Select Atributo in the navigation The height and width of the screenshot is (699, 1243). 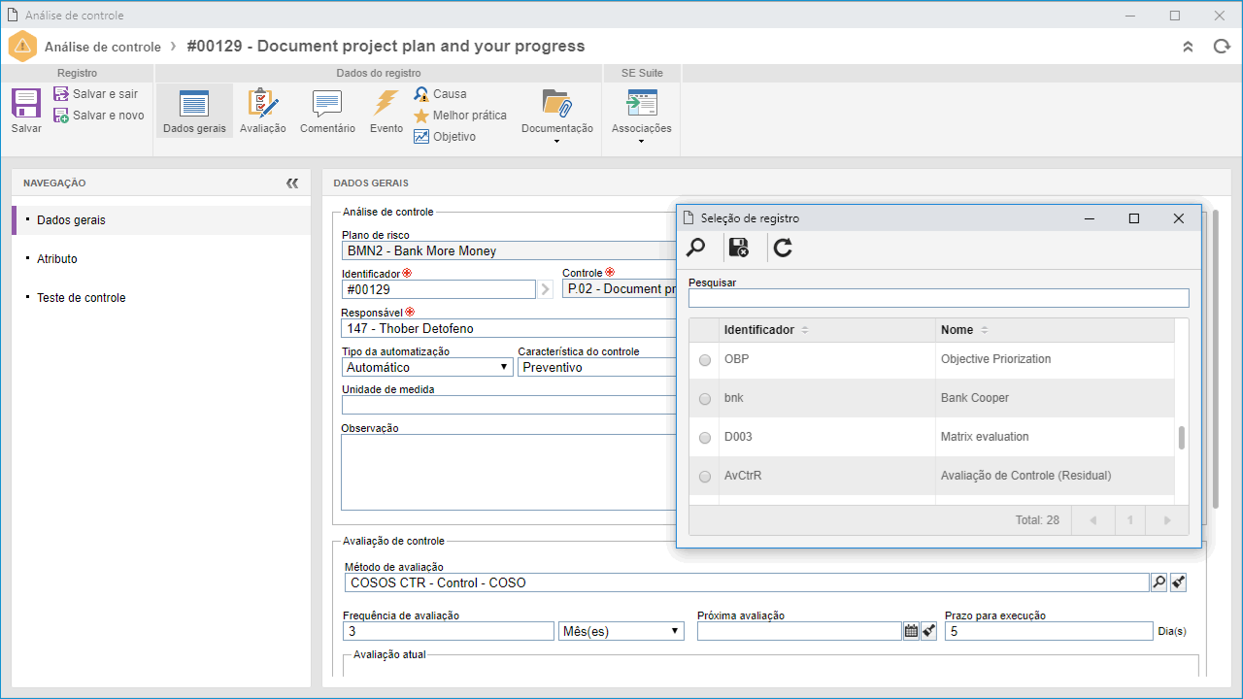pos(161,259)
